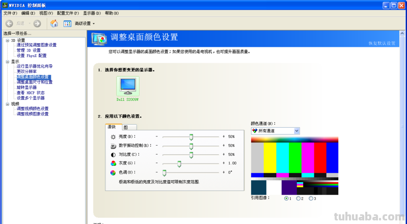407x224 pixels.
Task: Select reference image 1 radio button
Action: click(x=286, y=199)
